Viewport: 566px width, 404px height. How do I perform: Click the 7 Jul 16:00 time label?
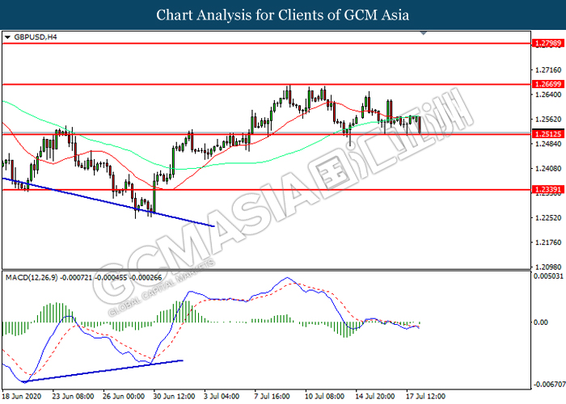272,397
